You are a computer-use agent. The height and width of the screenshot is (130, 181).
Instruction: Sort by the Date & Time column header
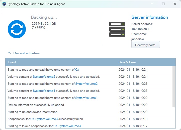pos(127,62)
